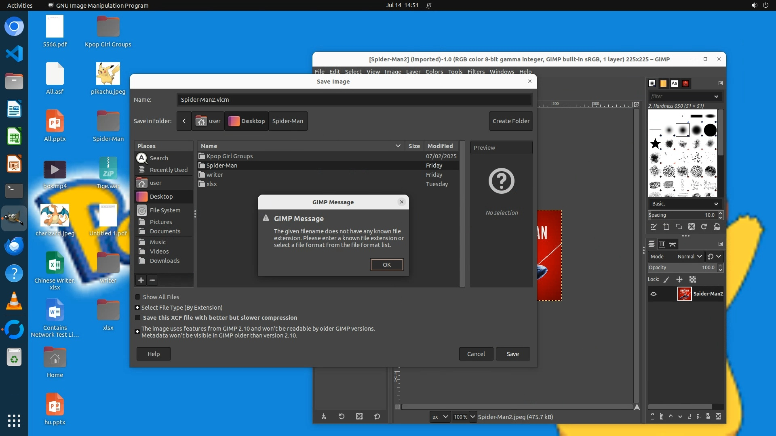Switch to the Fonts dock tab
776x436 pixels.
[x=674, y=83]
